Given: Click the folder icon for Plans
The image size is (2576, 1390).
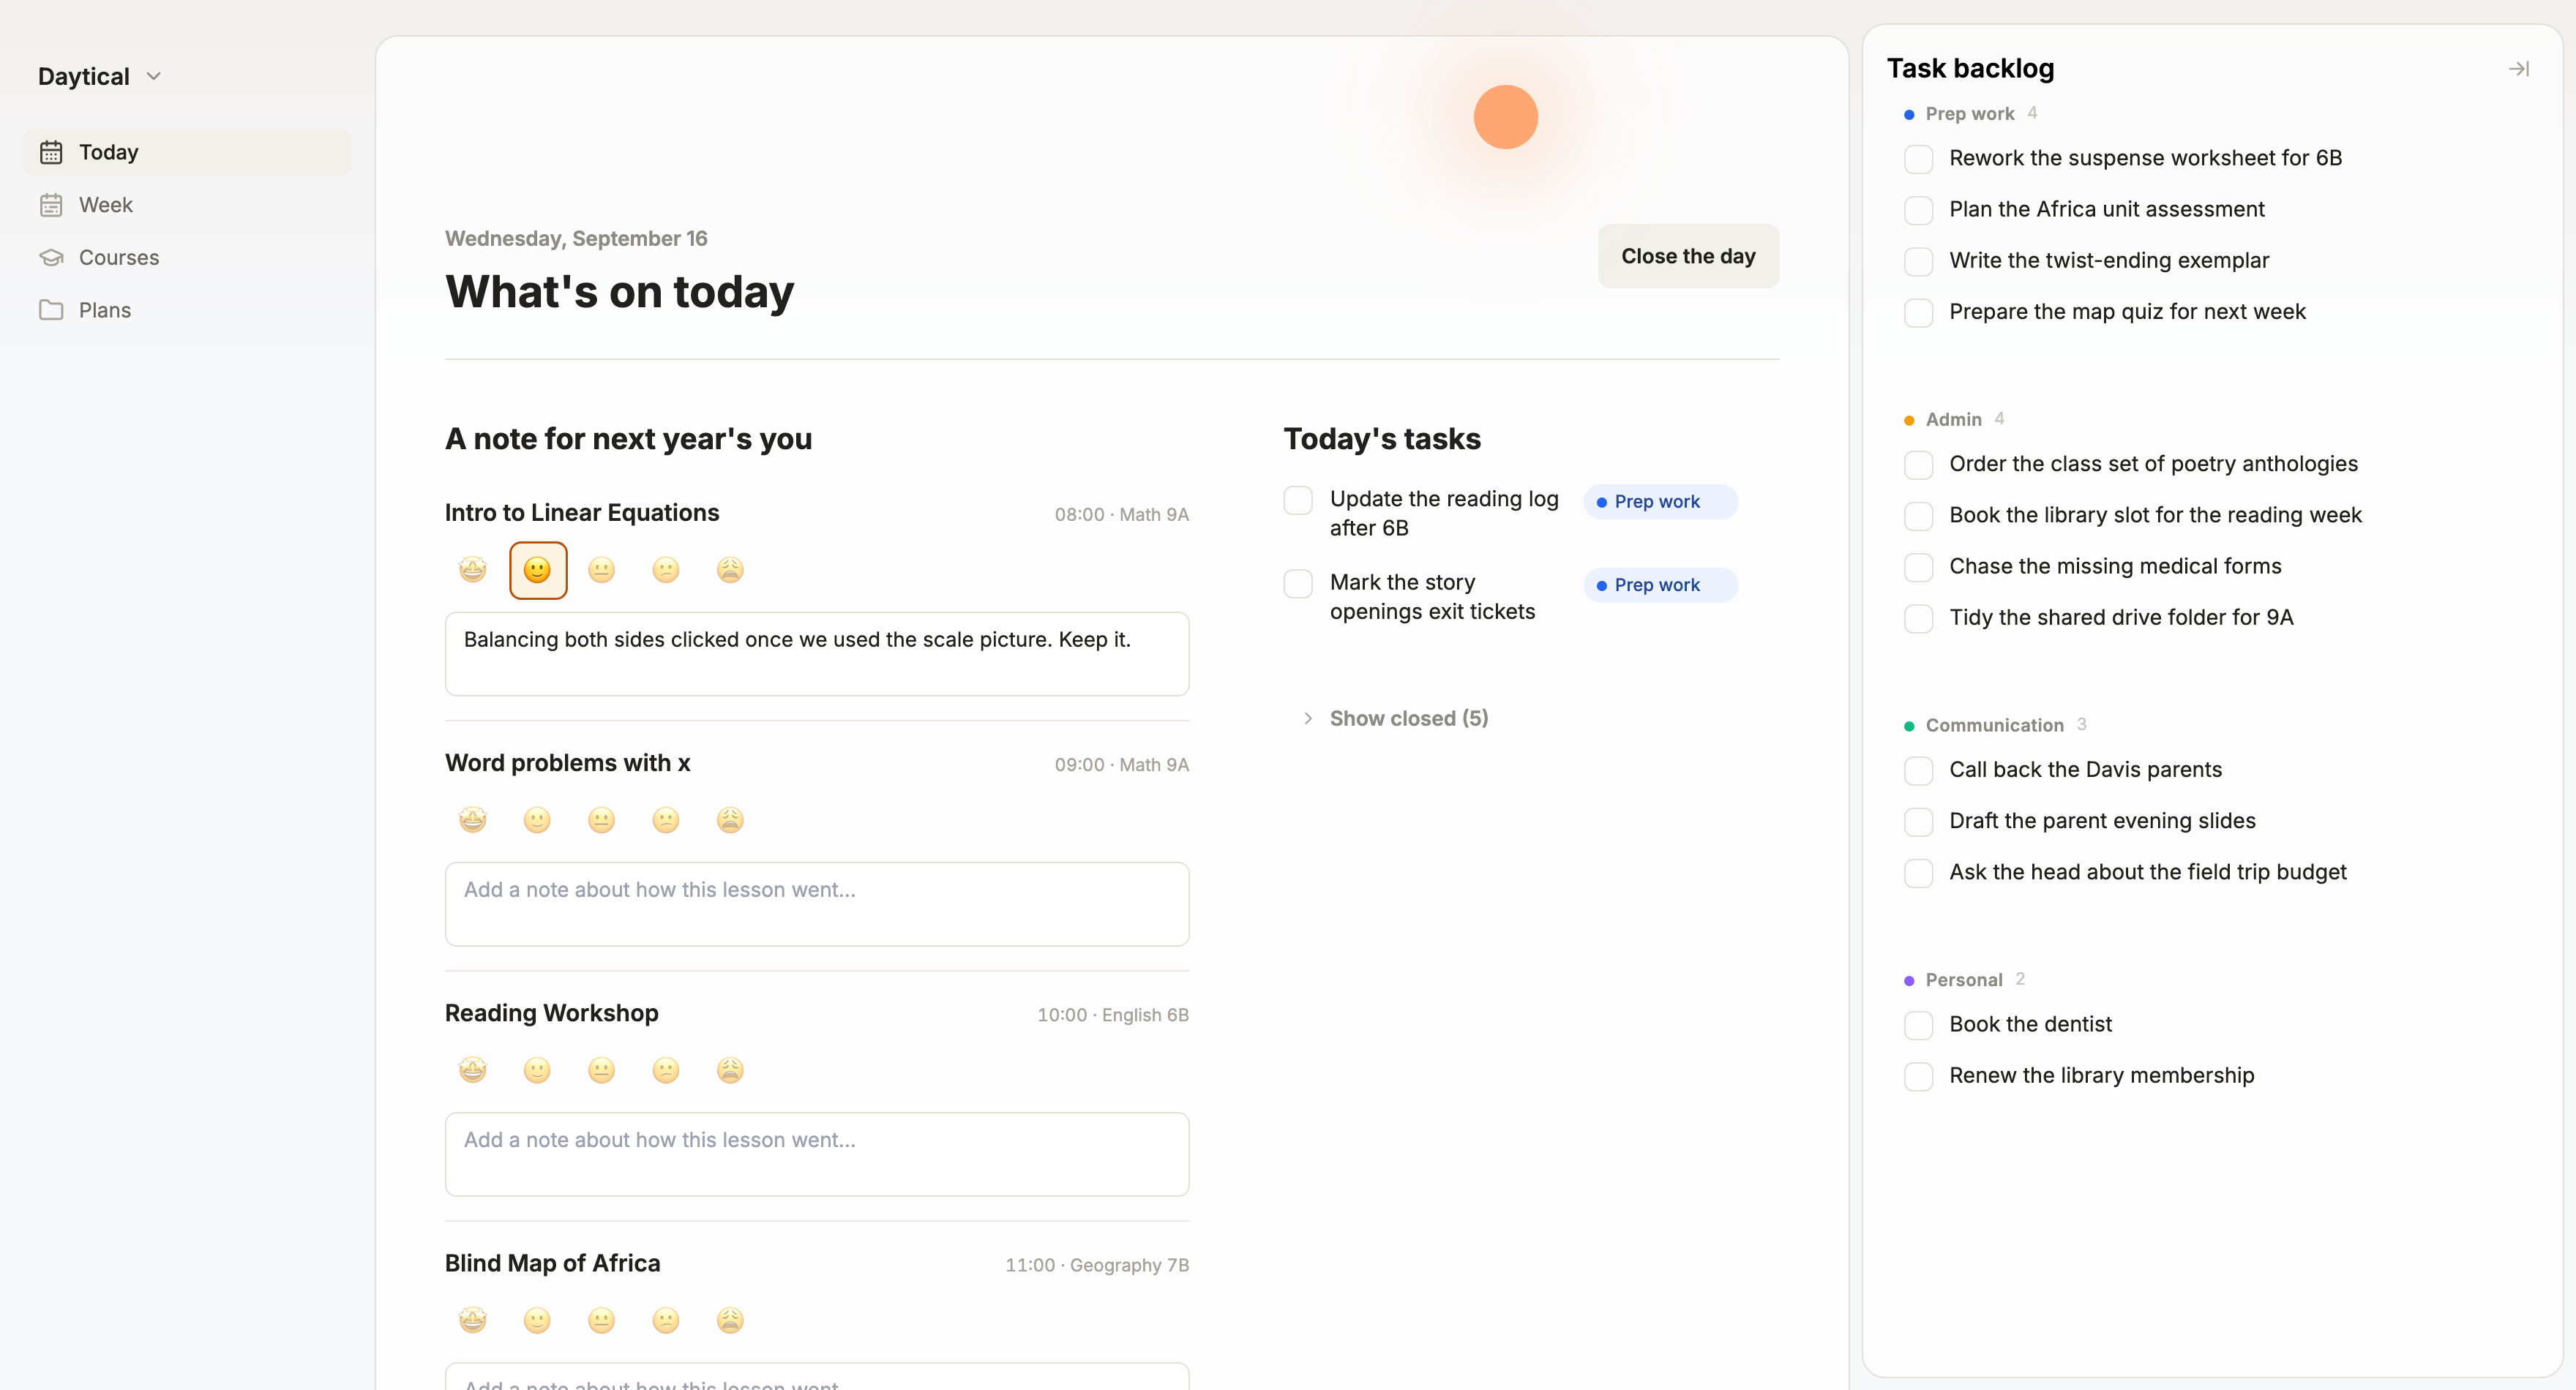Looking at the screenshot, I should click(x=51, y=310).
